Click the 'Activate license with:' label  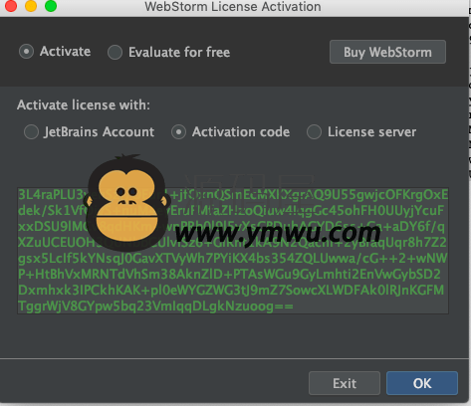[x=84, y=105]
